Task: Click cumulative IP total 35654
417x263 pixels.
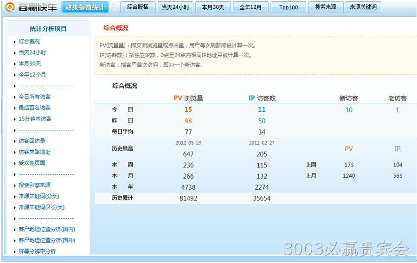Action: pos(262,199)
